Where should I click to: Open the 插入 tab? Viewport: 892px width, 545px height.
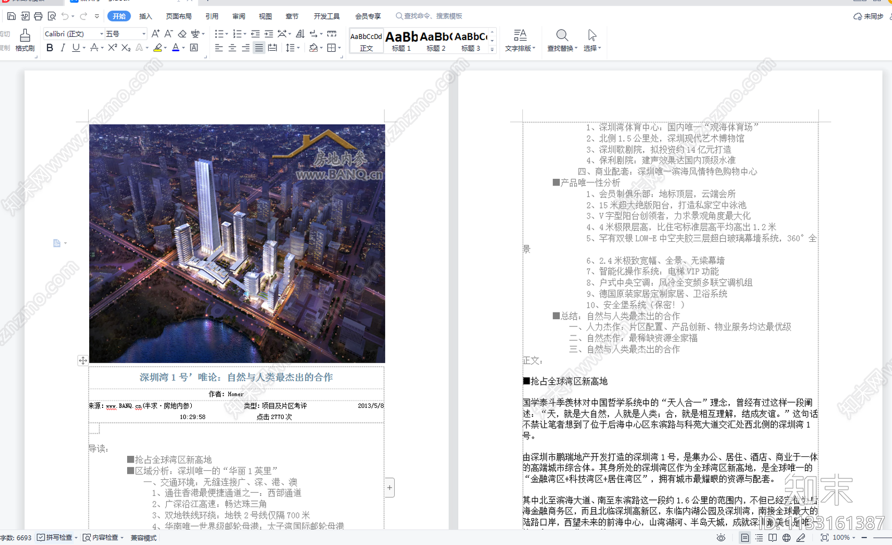click(x=146, y=16)
